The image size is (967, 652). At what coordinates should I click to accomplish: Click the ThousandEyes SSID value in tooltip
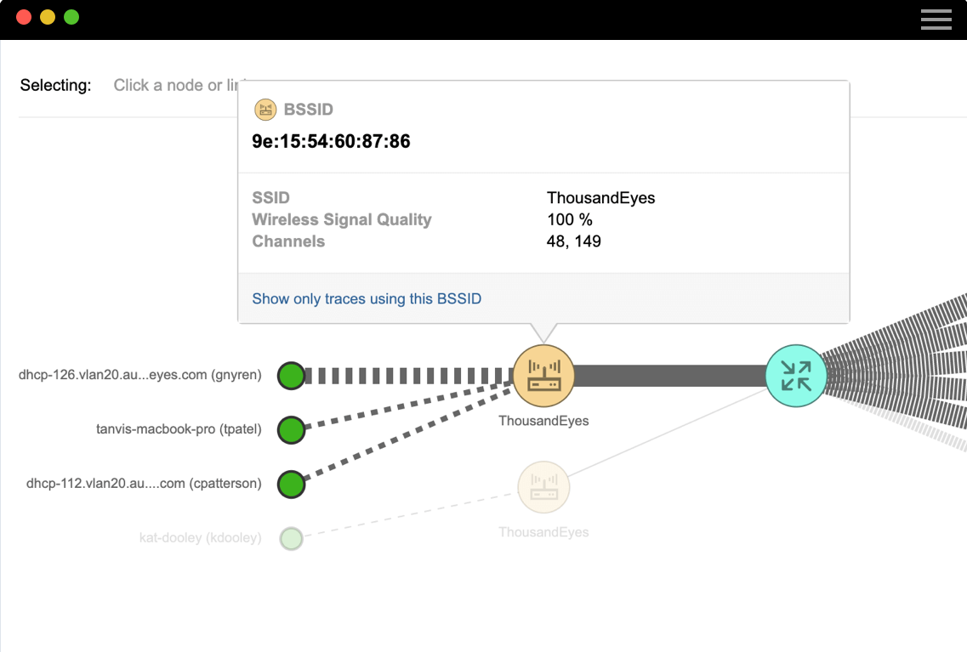pos(600,198)
